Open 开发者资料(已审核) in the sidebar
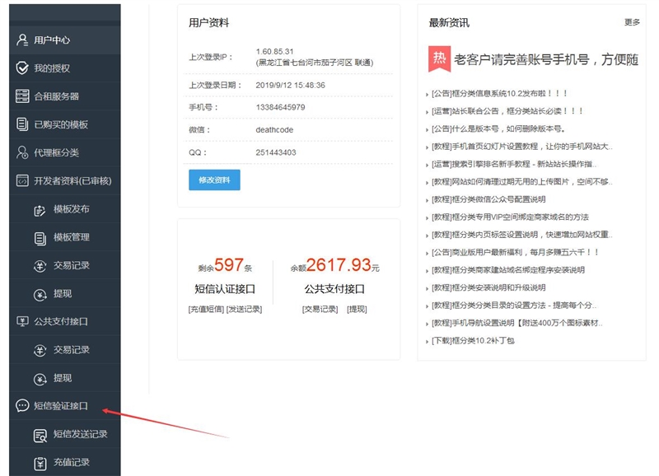The image size is (659, 476). point(72,180)
